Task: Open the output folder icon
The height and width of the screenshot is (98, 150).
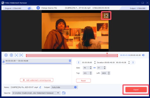Action: (x=64, y=93)
